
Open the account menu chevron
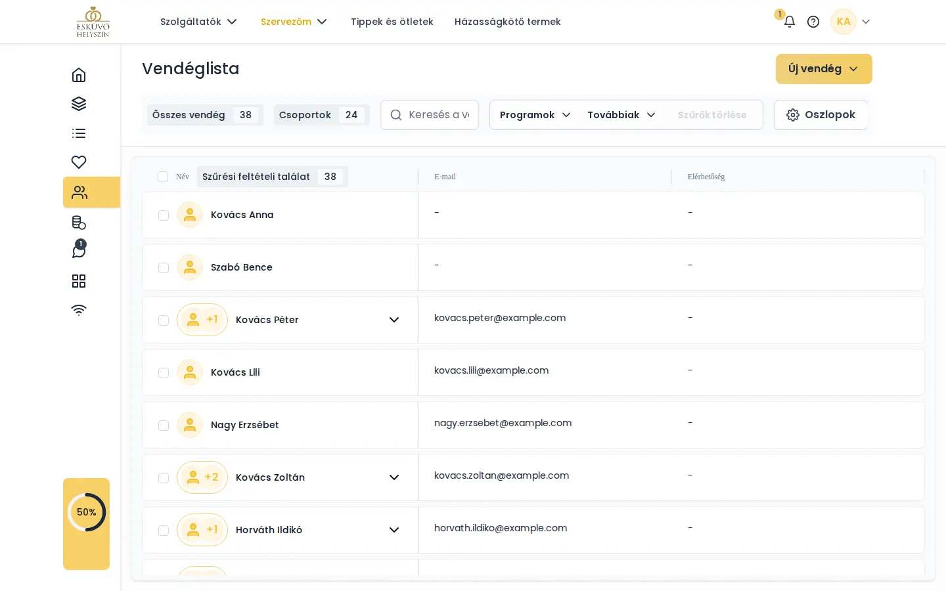[x=866, y=22]
